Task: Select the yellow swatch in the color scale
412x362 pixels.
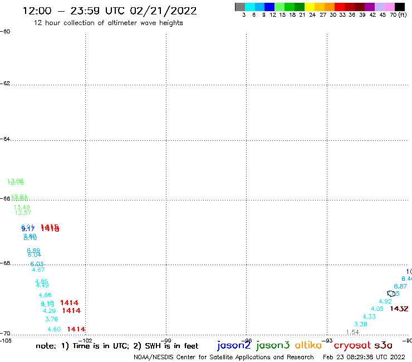Action: pyautogui.click(x=310, y=7)
